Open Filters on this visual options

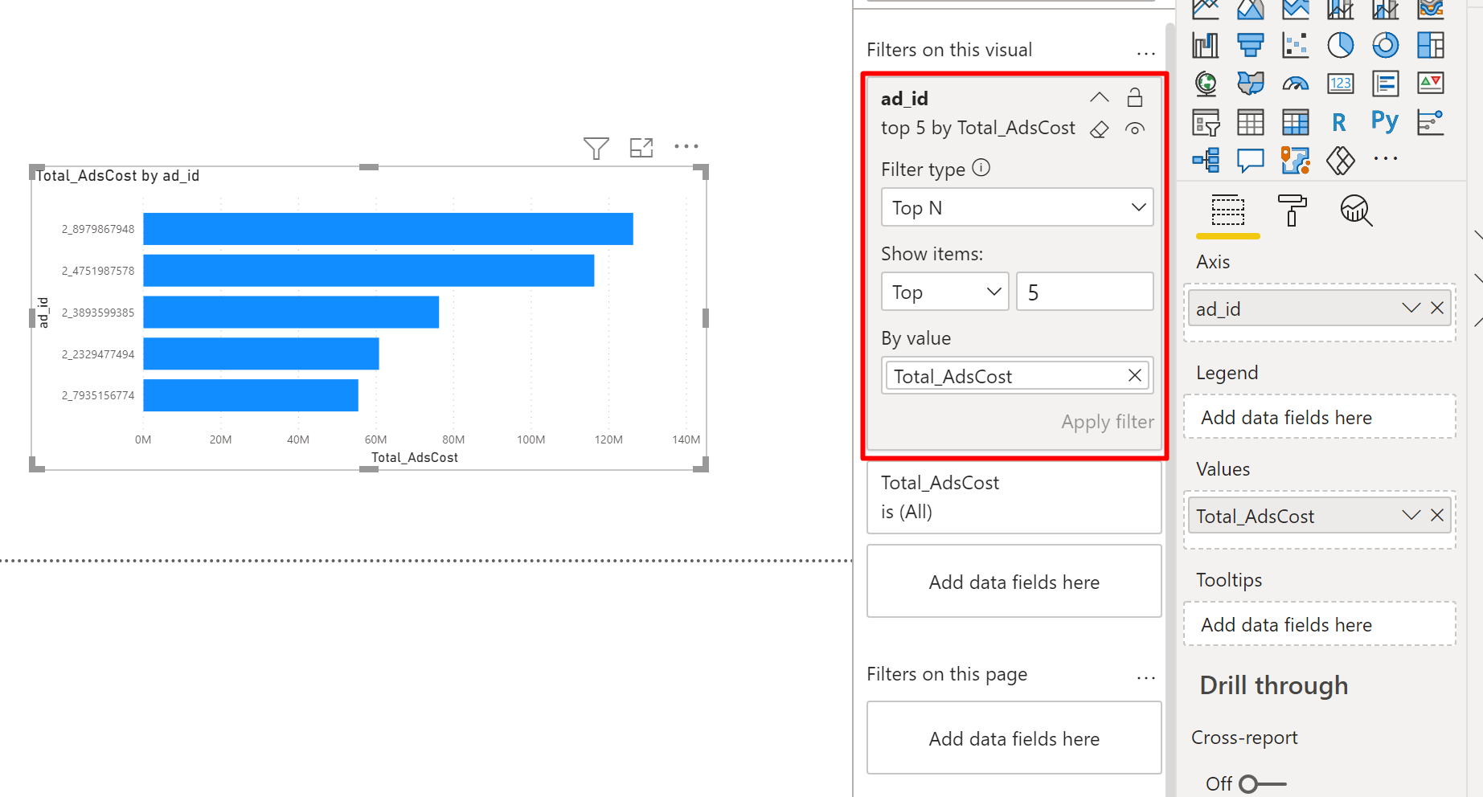tap(1145, 53)
